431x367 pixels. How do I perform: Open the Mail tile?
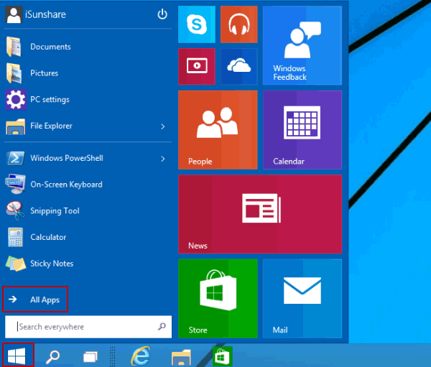[x=302, y=298]
